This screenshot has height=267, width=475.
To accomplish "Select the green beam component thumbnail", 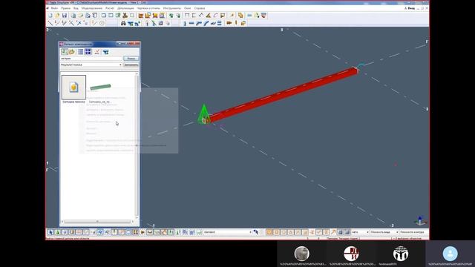I will pos(100,88).
